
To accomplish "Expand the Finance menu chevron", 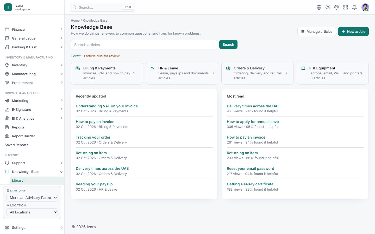I will pyautogui.click(x=62, y=29).
